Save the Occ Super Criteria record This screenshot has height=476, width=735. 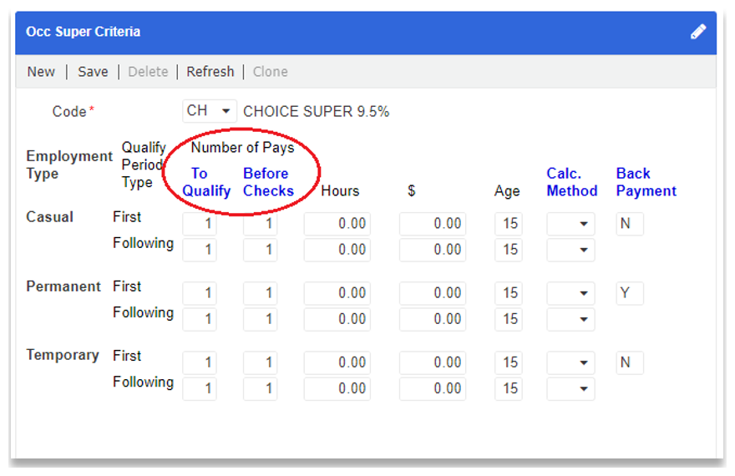pyautogui.click(x=93, y=72)
